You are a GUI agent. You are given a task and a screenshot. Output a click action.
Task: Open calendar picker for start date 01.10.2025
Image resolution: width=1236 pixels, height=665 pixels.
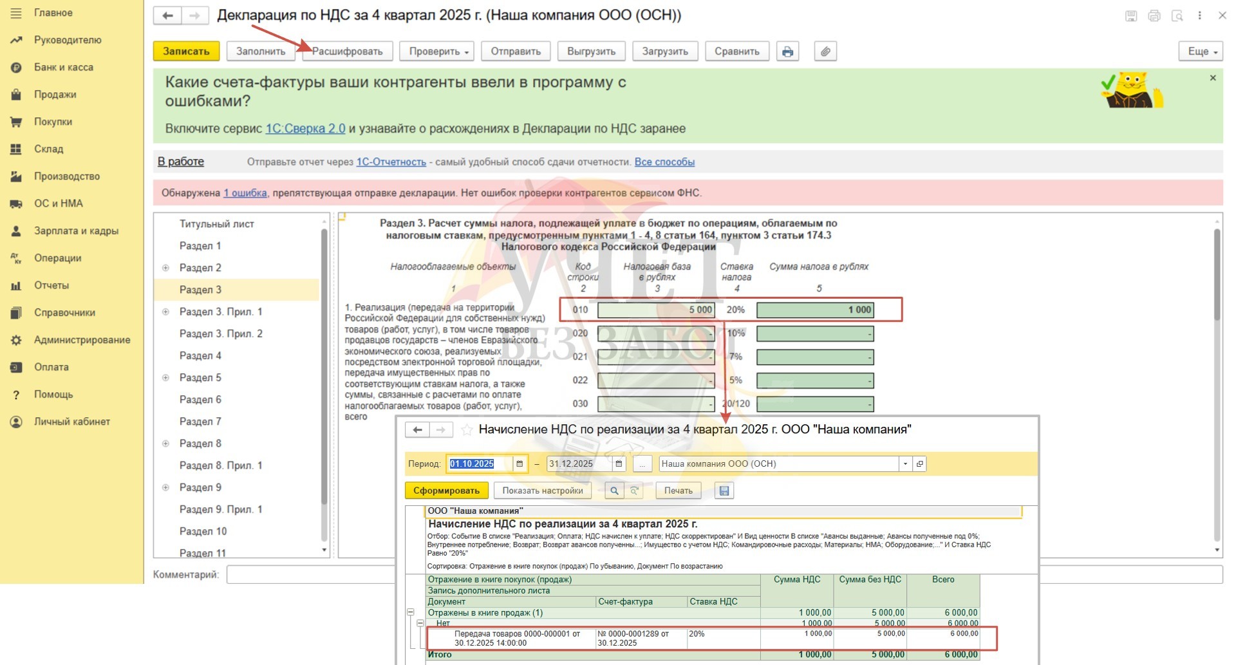520,464
